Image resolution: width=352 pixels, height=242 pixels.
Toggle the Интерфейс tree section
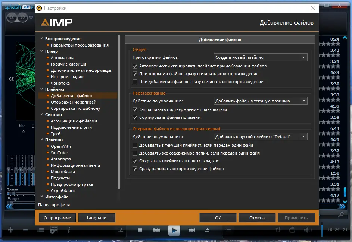42,197
